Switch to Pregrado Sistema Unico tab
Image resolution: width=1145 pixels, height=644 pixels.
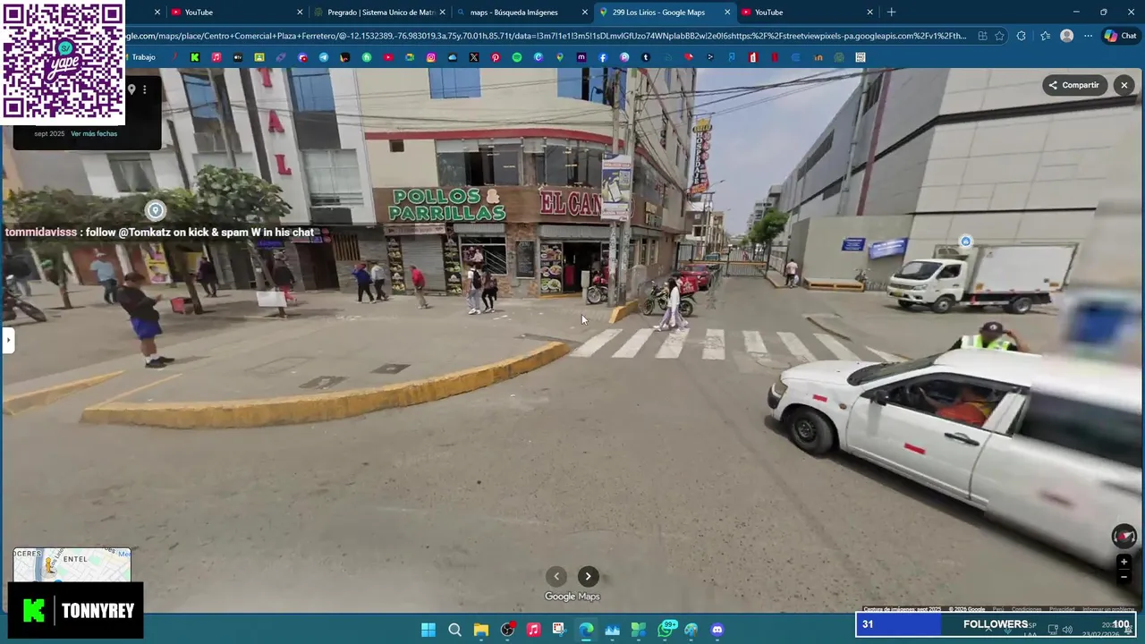(x=380, y=13)
